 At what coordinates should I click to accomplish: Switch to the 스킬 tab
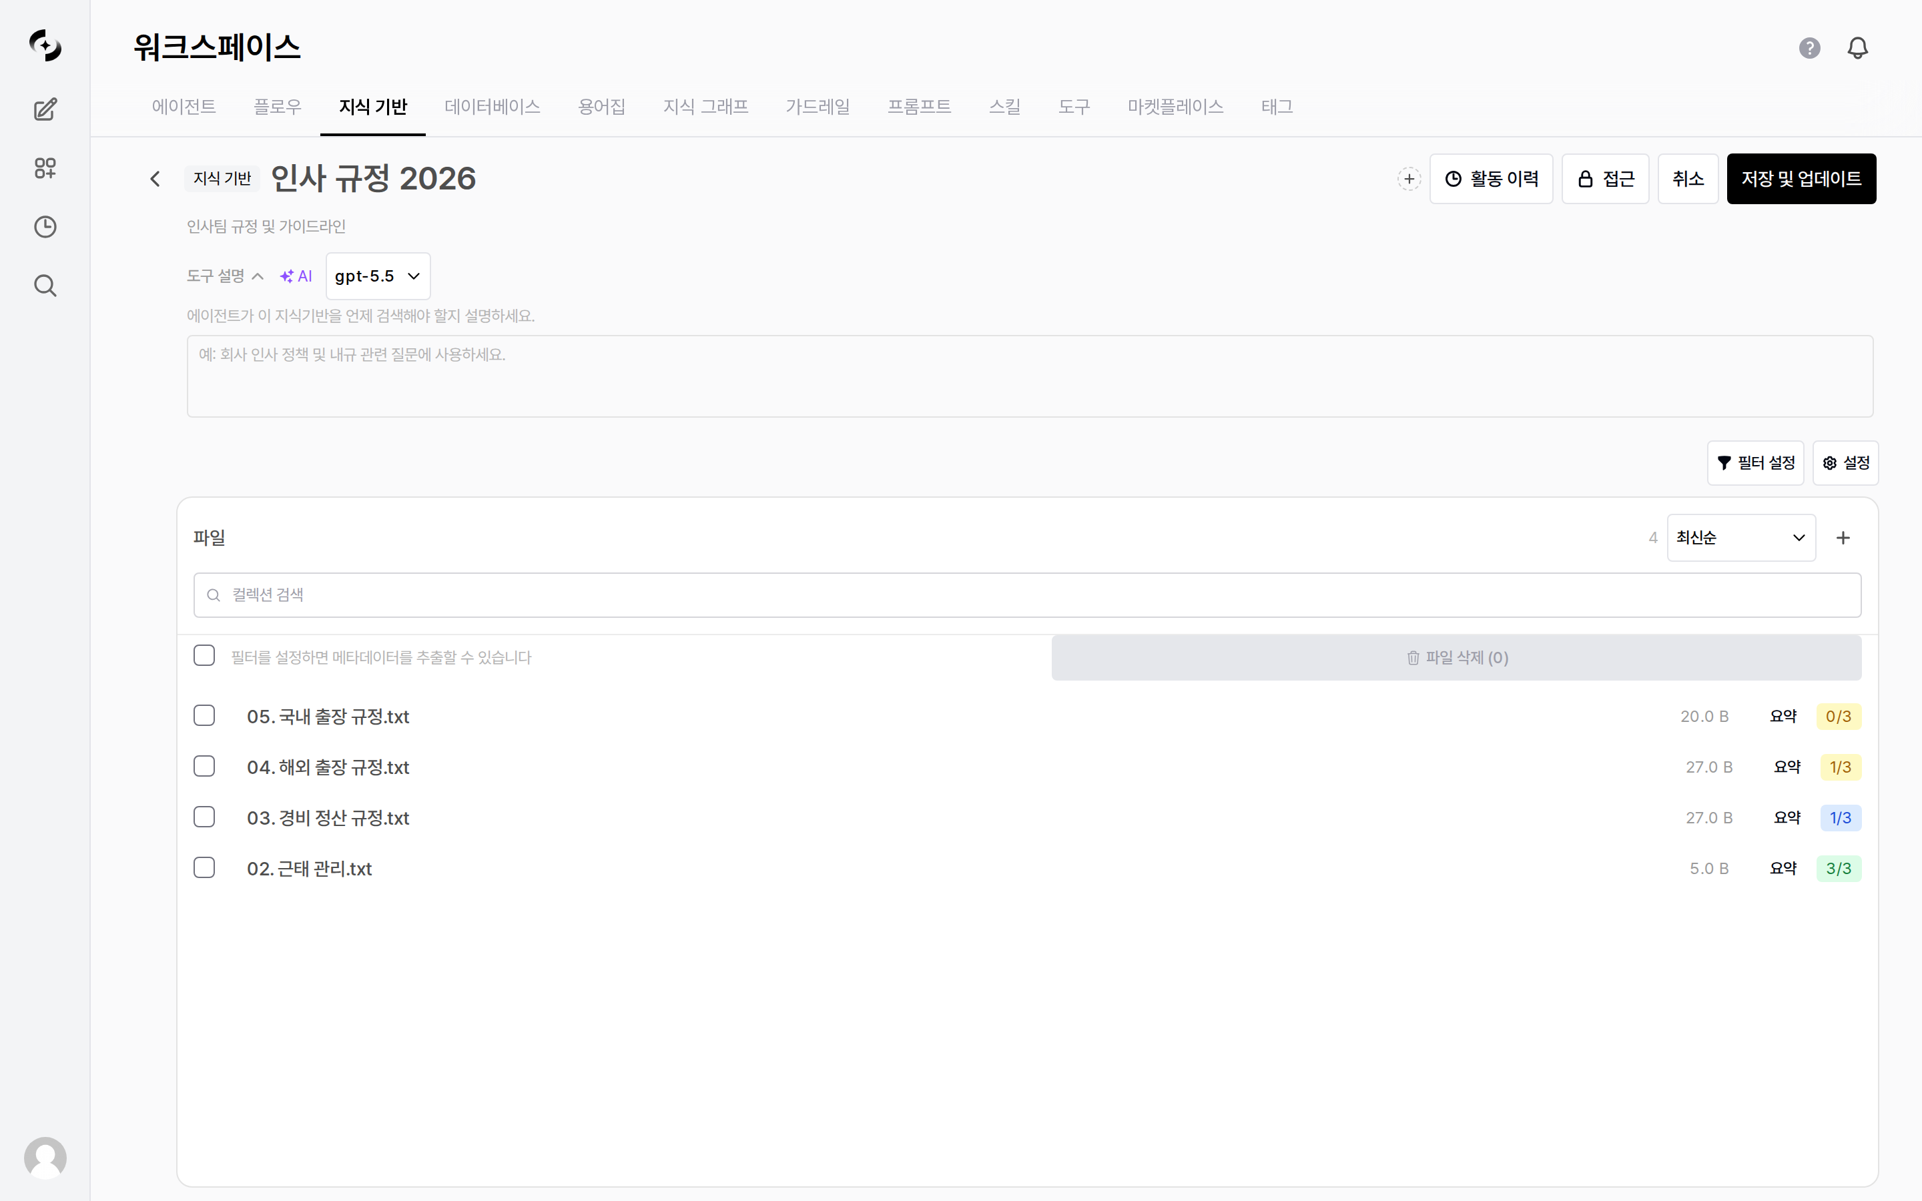coord(1004,107)
